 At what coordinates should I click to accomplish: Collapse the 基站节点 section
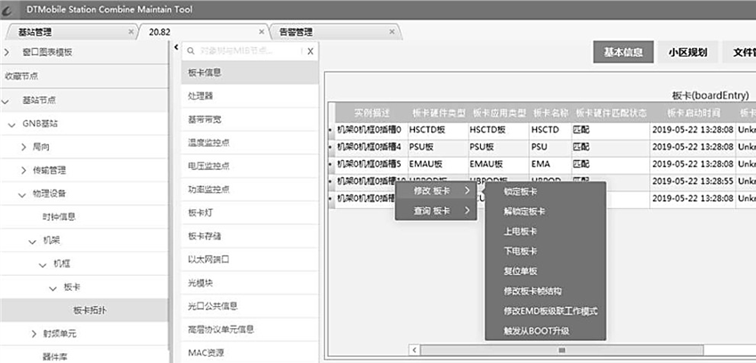[5, 101]
